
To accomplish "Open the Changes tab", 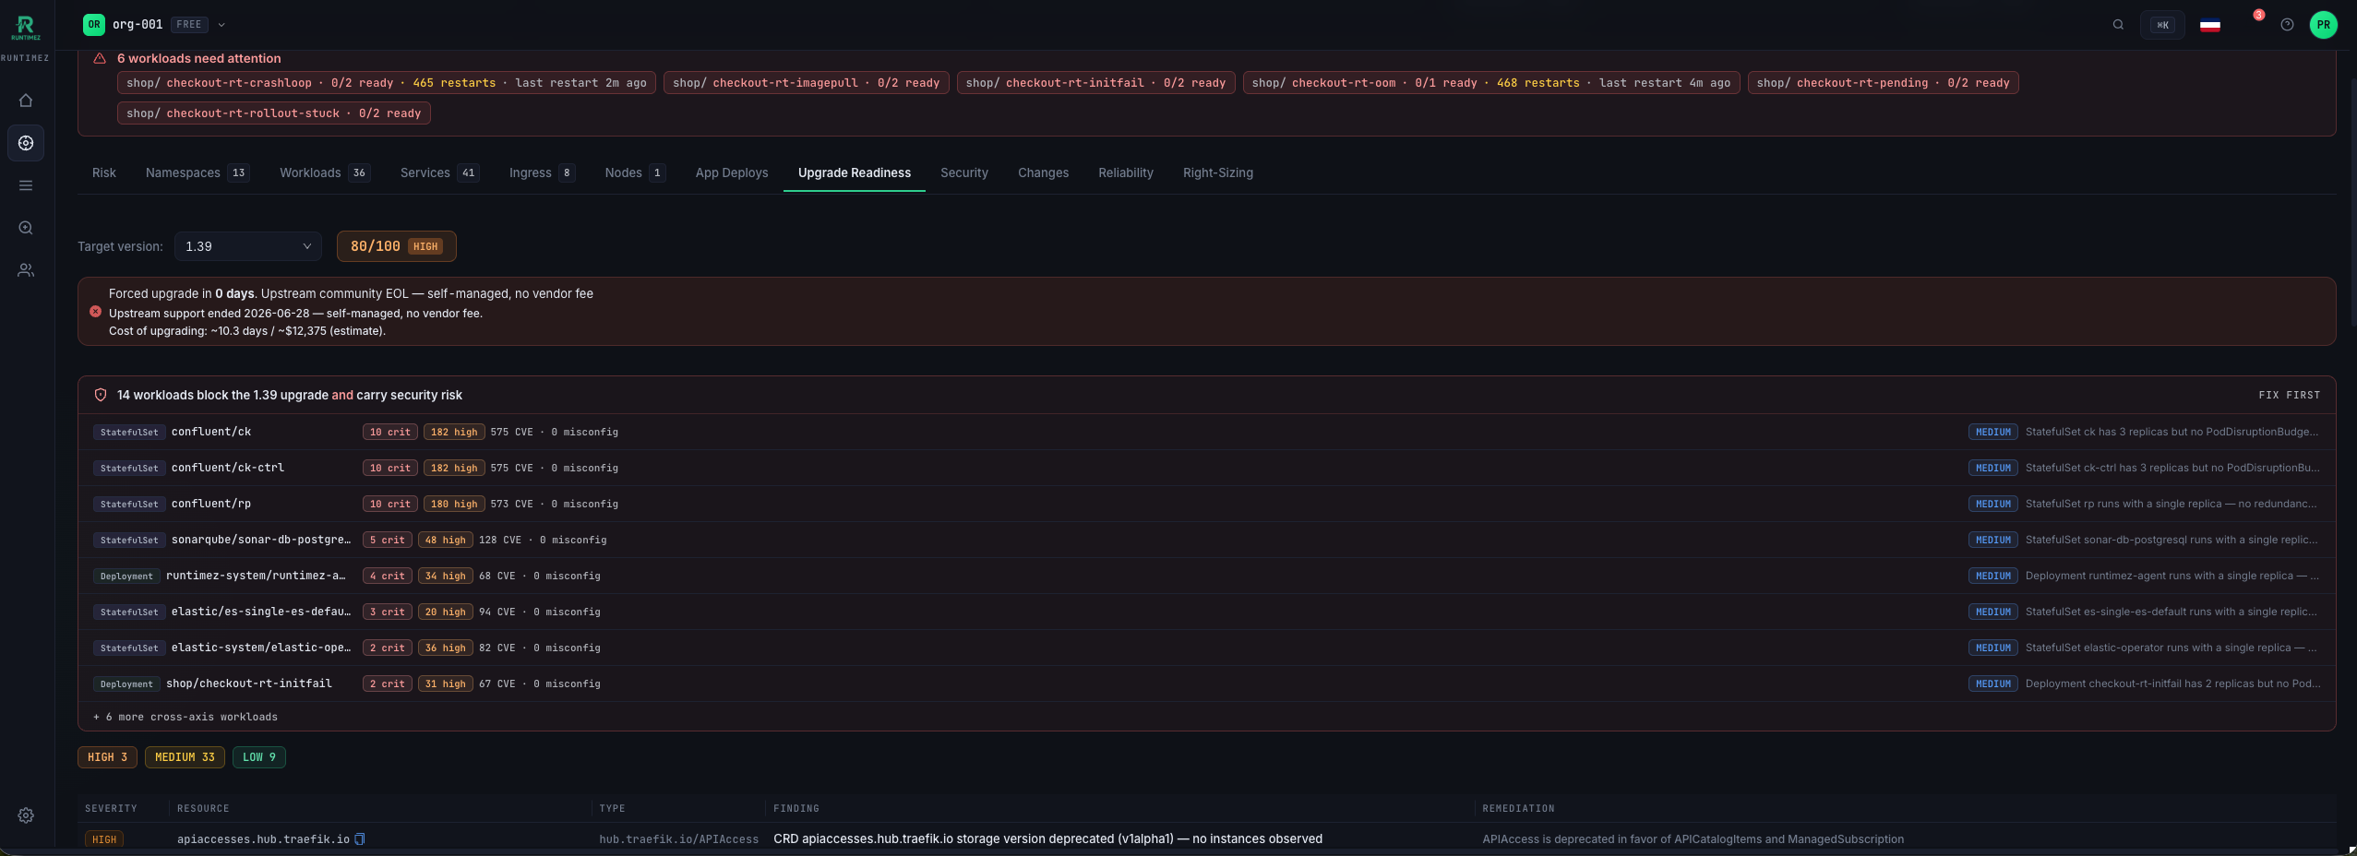I will [x=1043, y=172].
